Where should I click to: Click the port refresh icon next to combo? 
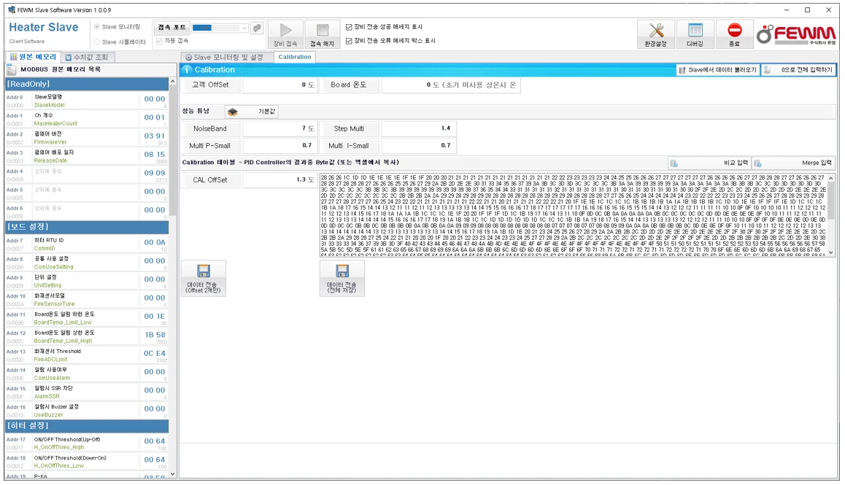click(x=257, y=28)
